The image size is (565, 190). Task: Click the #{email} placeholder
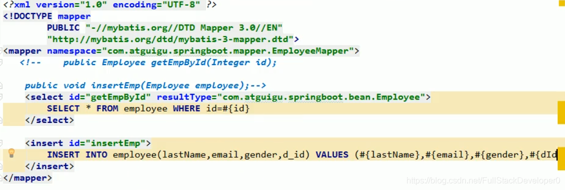[x=448, y=155]
